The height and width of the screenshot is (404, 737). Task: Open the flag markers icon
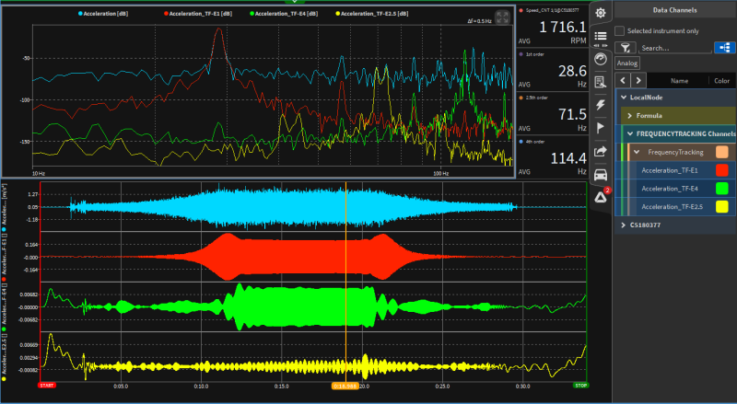tap(600, 128)
